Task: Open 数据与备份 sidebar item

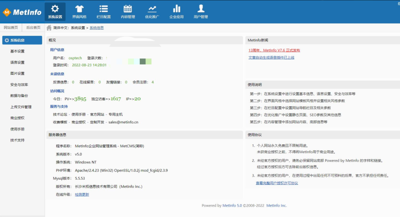Action: 19,96
